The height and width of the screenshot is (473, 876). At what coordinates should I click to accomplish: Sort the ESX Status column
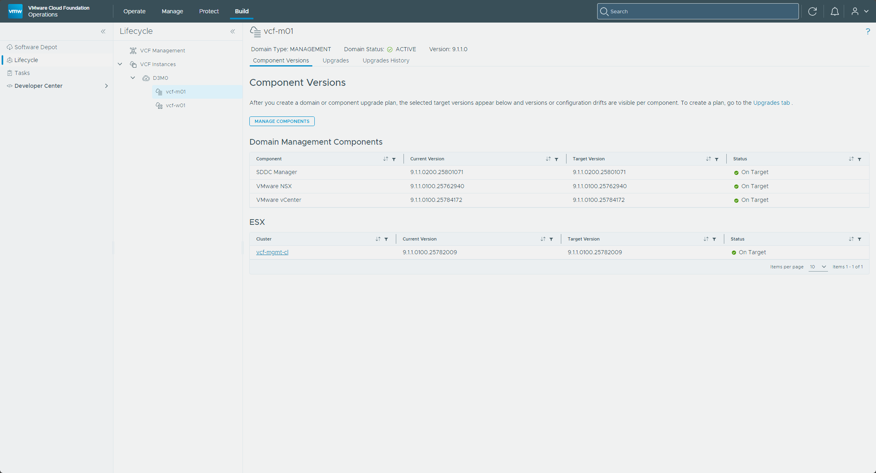[851, 239]
